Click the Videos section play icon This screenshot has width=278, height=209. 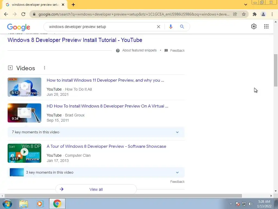click(x=10, y=68)
